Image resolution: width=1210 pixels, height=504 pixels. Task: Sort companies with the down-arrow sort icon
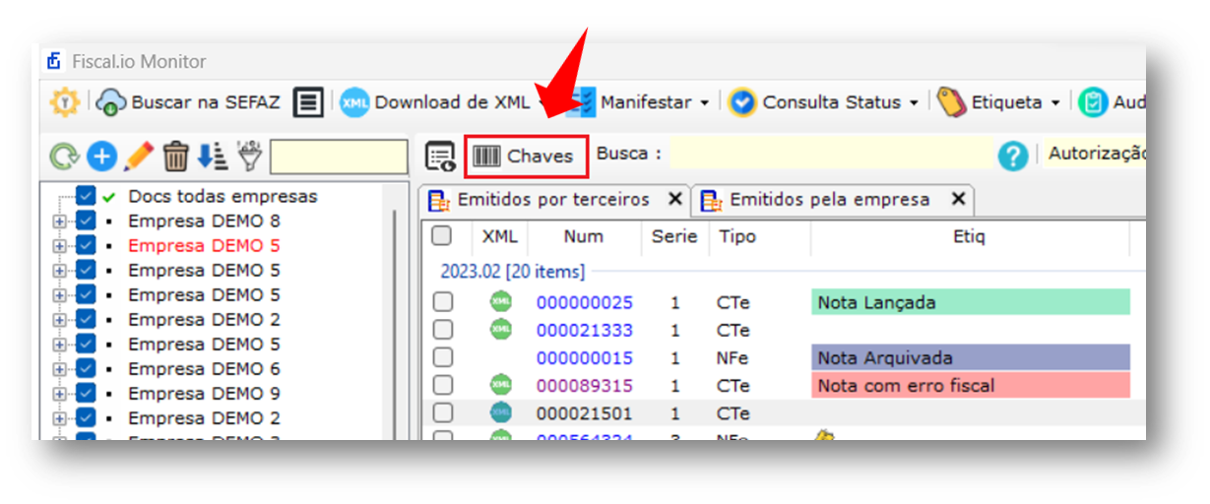click(x=212, y=156)
